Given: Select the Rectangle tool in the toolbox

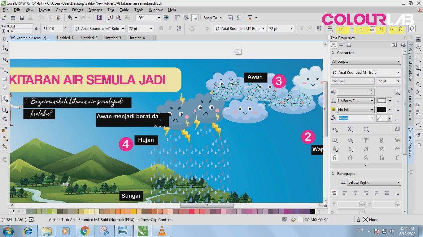Looking at the screenshot, I should [5, 79].
